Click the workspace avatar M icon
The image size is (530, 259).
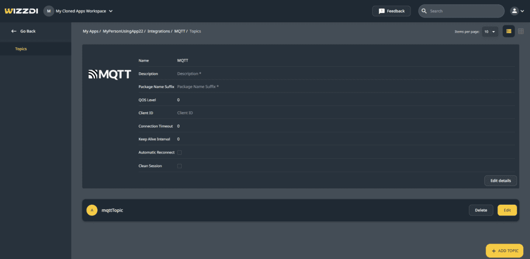(49, 11)
